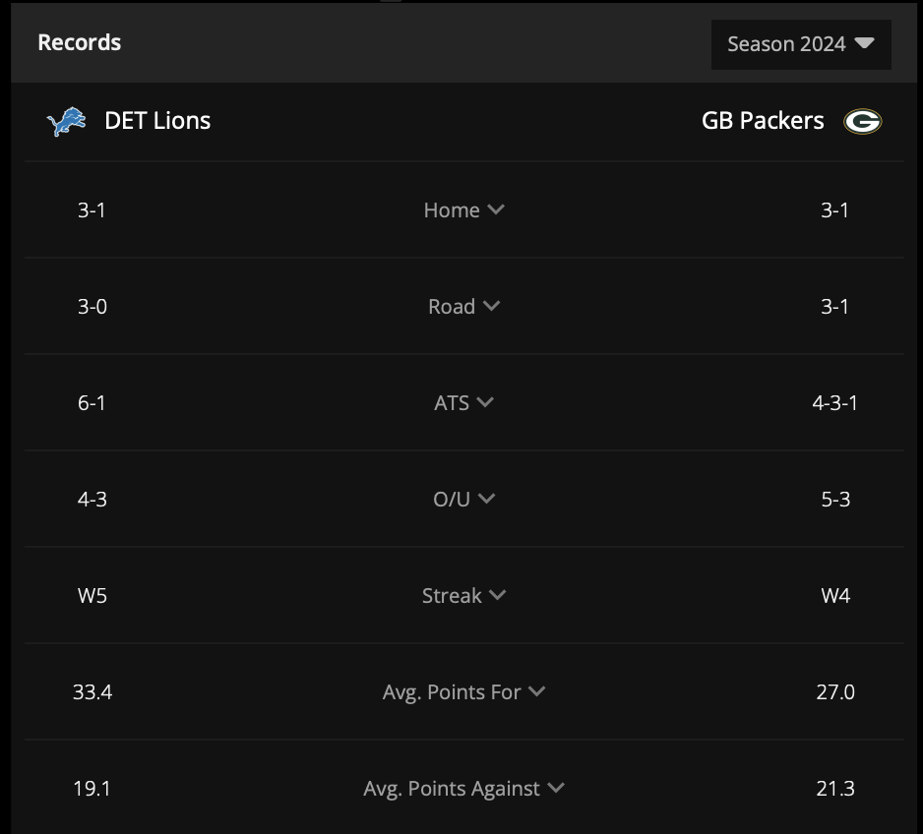Click the Lions 6-1 ATS record
The height and width of the screenshot is (834, 923).
pos(92,403)
